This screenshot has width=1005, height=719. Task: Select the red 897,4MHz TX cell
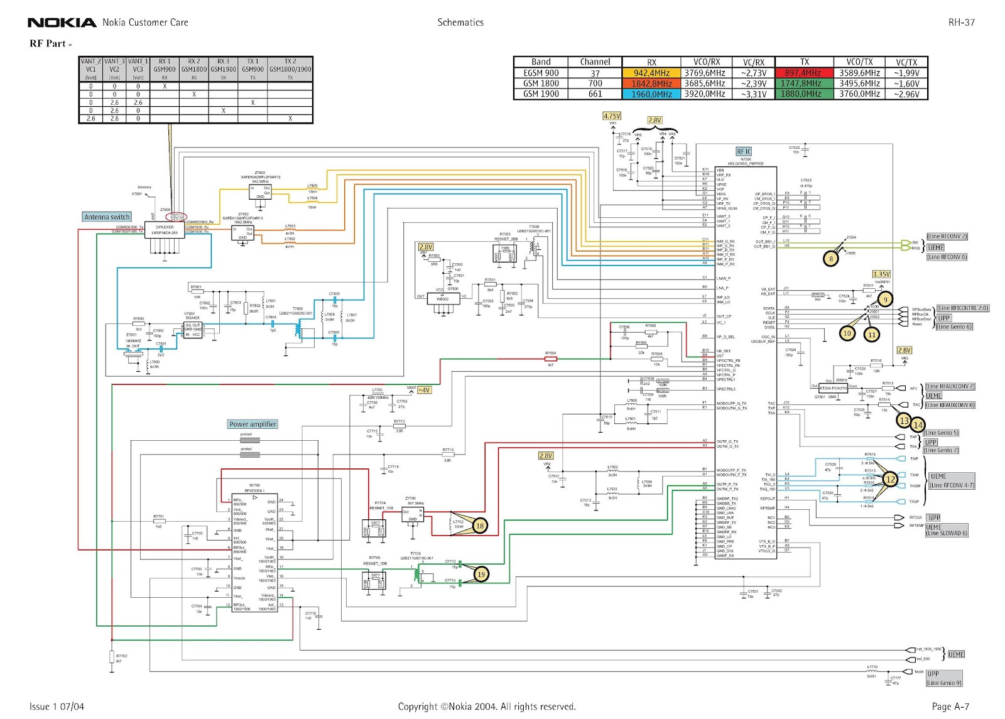[x=804, y=73]
